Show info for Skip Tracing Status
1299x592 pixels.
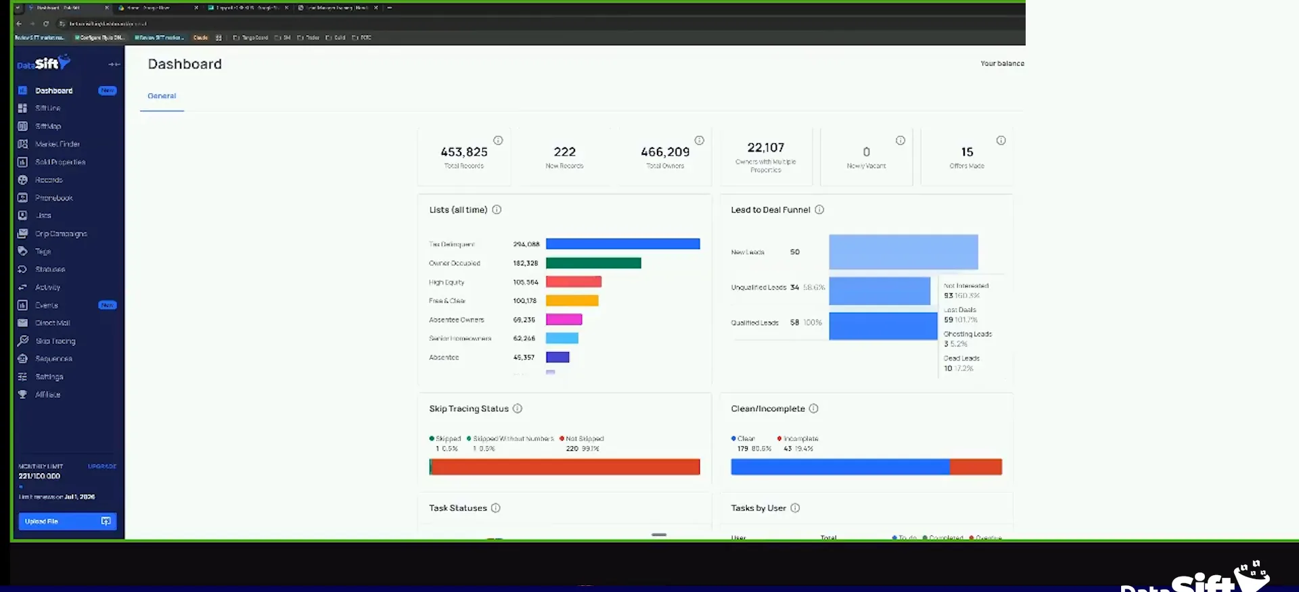[518, 408]
